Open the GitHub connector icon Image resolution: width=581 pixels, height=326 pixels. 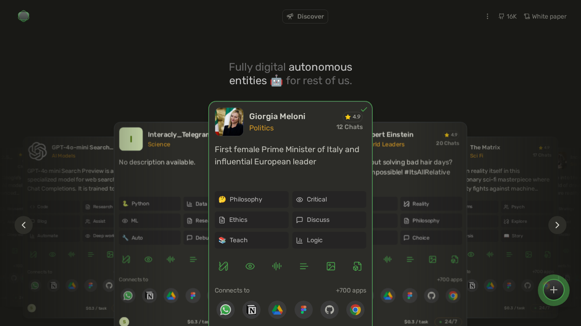point(330,310)
